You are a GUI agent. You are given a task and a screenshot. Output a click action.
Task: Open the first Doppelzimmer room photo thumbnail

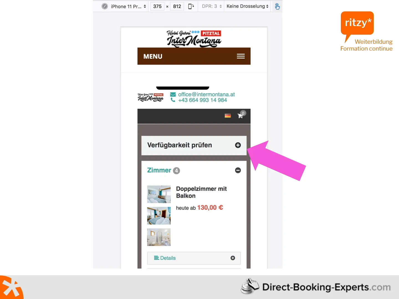coord(159,194)
